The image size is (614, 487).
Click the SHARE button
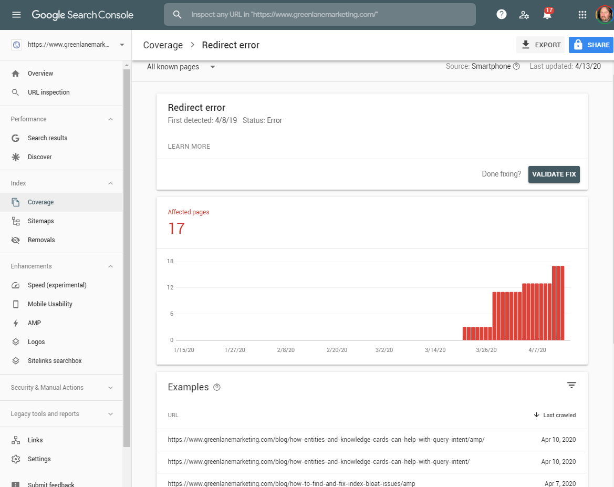(x=591, y=45)
